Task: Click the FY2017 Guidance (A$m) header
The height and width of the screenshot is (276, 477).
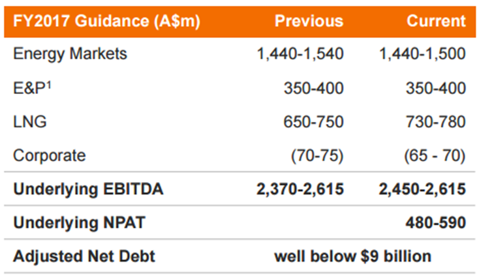Action: click(x=106, y=22)
